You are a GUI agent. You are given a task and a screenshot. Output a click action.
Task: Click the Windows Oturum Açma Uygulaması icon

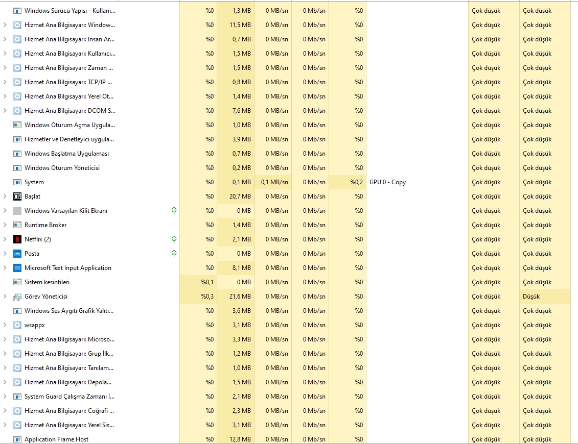point(17,125)
